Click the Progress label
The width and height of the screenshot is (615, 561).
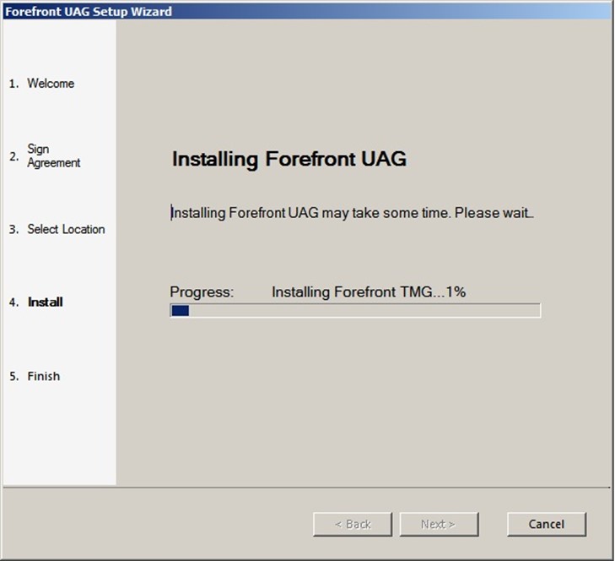(202, 291)
